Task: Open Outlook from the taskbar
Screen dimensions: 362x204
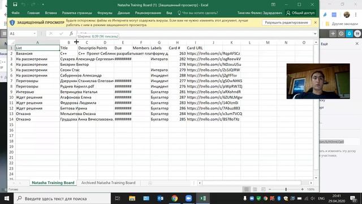Action: click(160, 198)
